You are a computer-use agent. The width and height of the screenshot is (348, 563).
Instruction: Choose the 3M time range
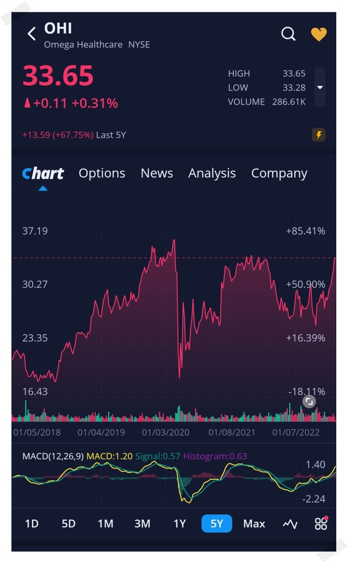[x=142, y=524]
